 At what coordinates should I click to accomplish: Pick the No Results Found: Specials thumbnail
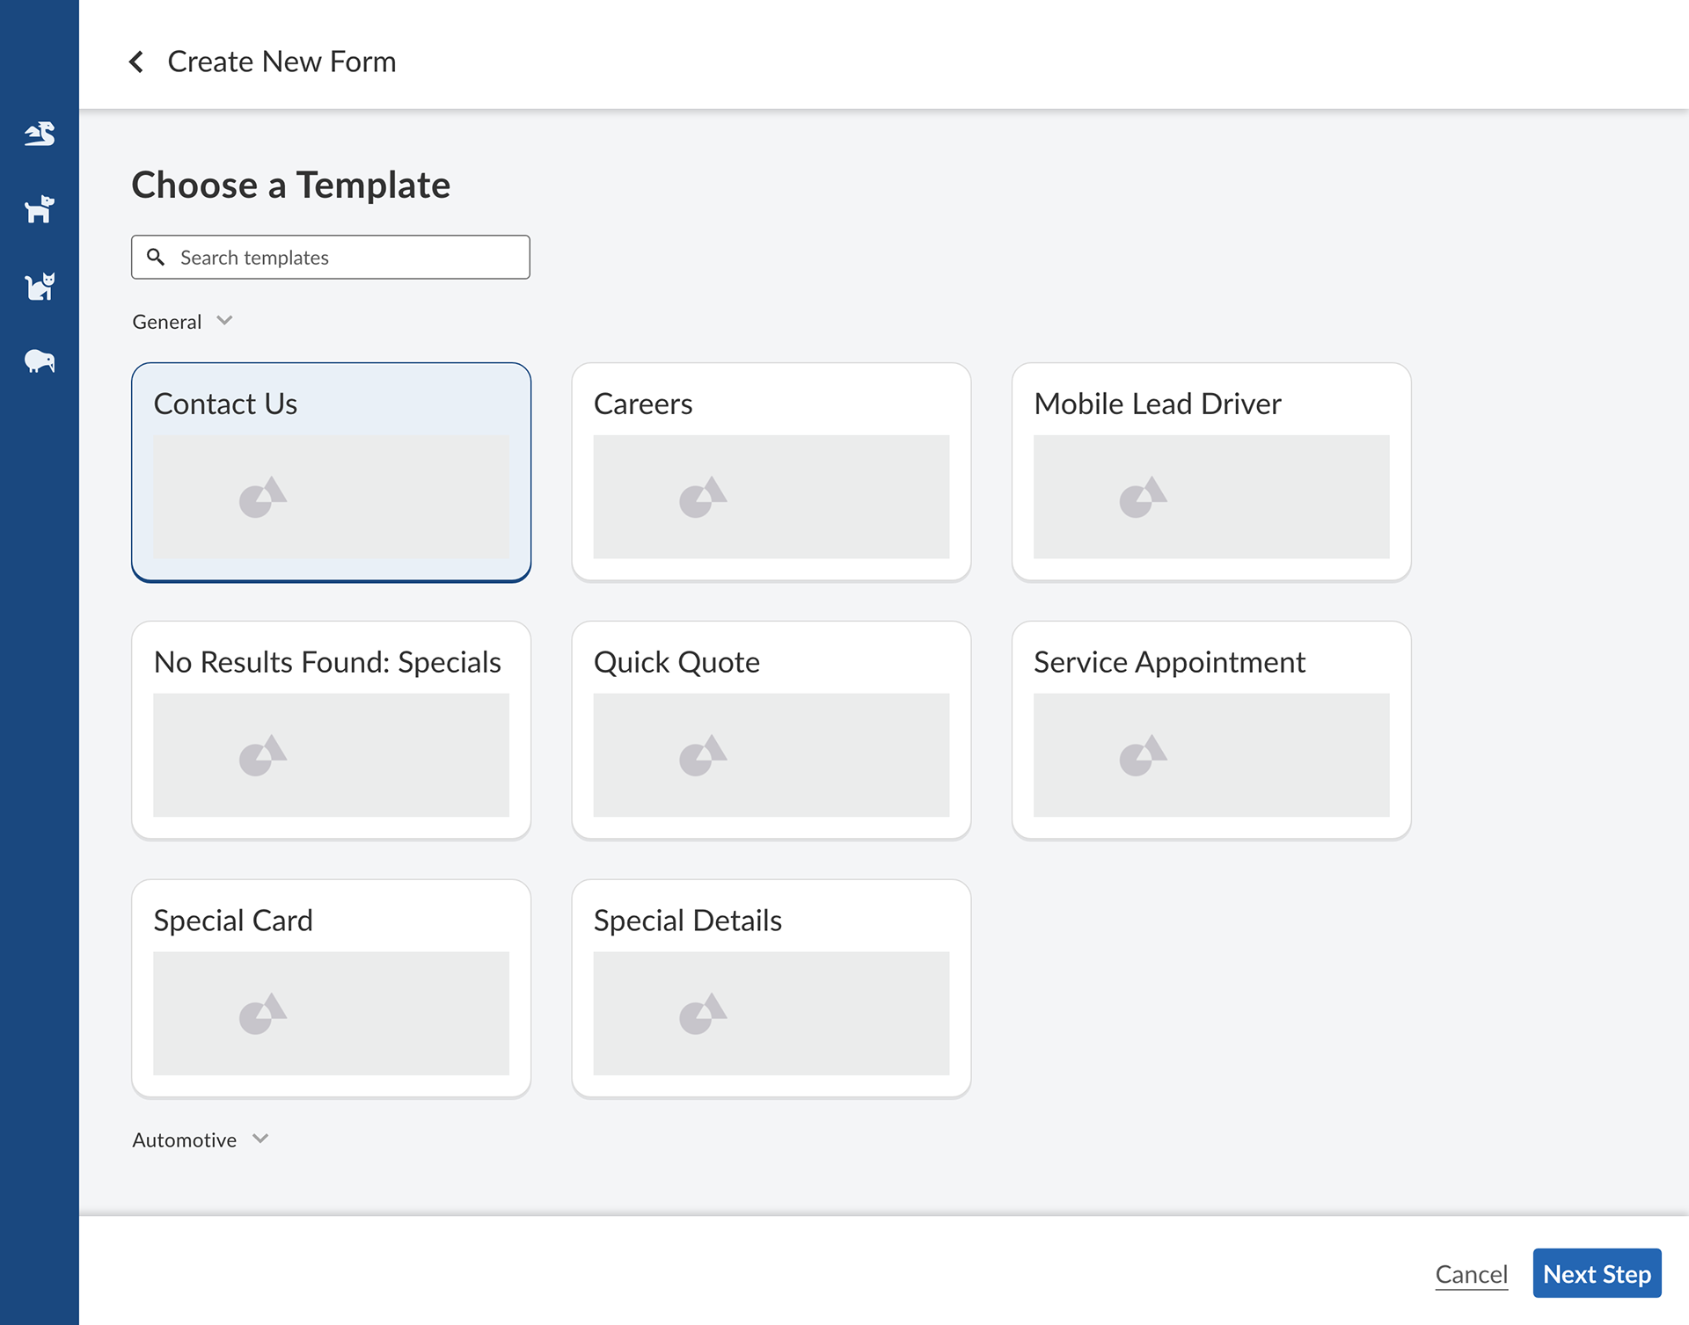click(332, 755)
